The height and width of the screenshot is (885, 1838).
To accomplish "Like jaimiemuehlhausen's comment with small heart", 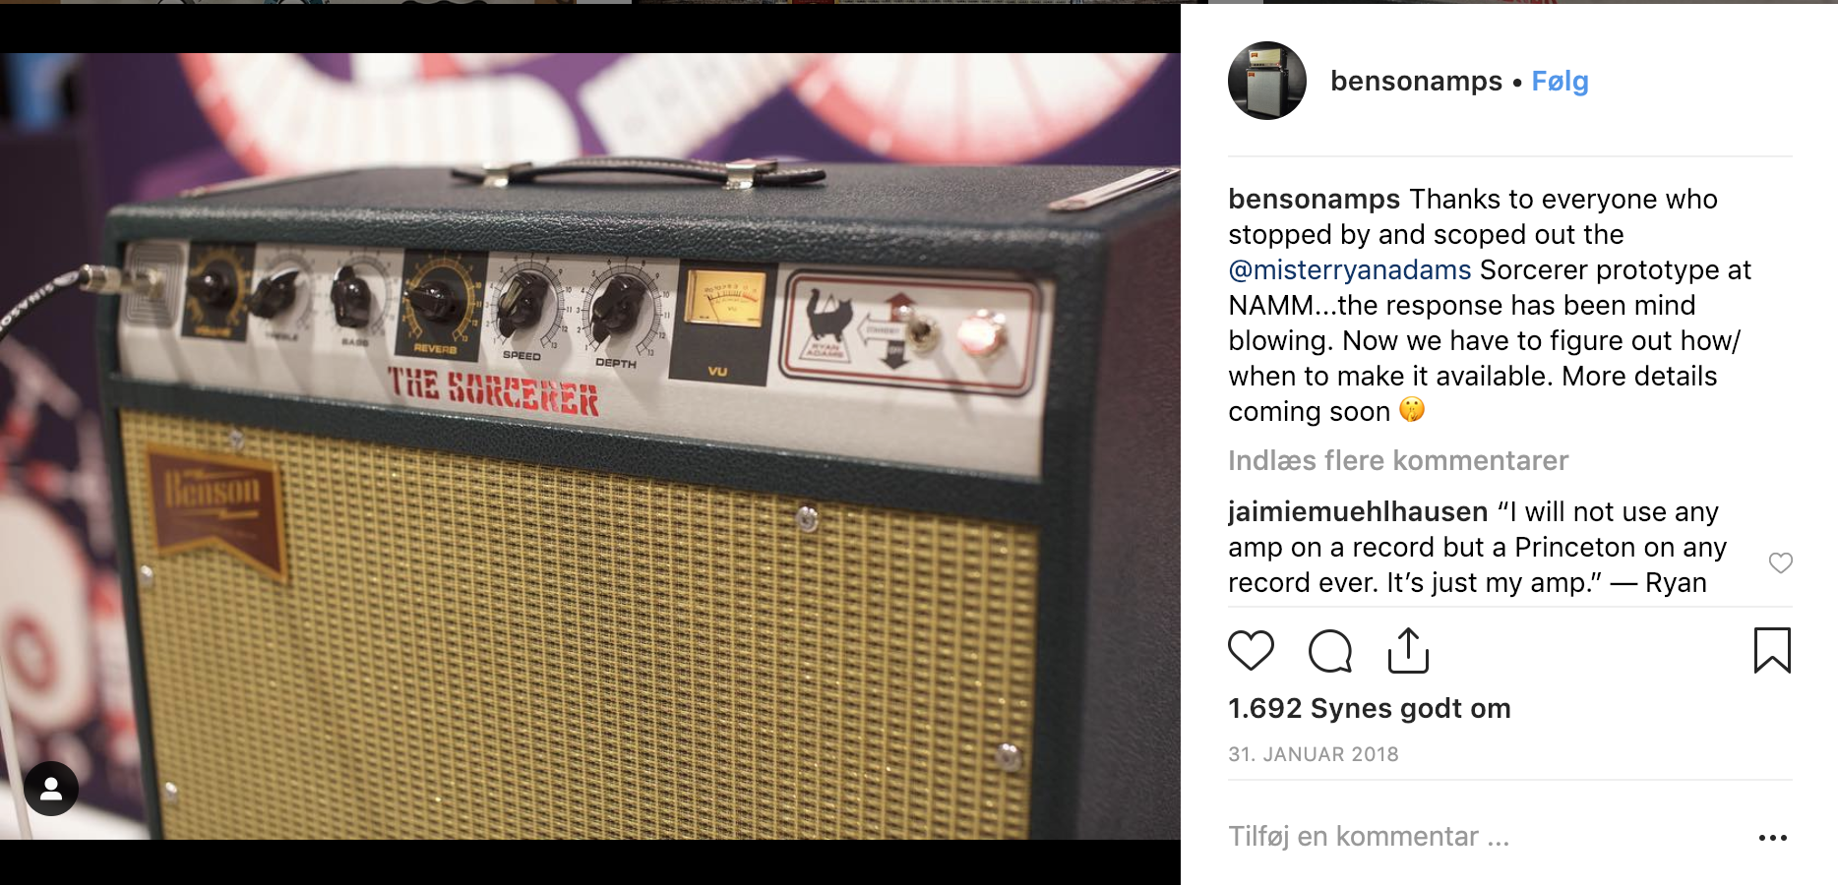I will 1780,563.
